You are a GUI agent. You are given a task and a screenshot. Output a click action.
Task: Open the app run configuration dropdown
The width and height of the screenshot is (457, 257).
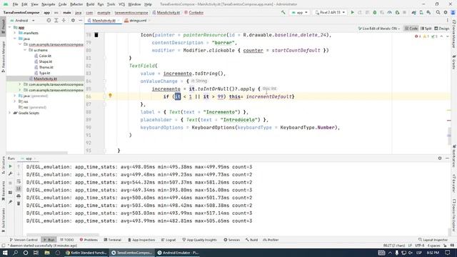[x=300, y=13]
